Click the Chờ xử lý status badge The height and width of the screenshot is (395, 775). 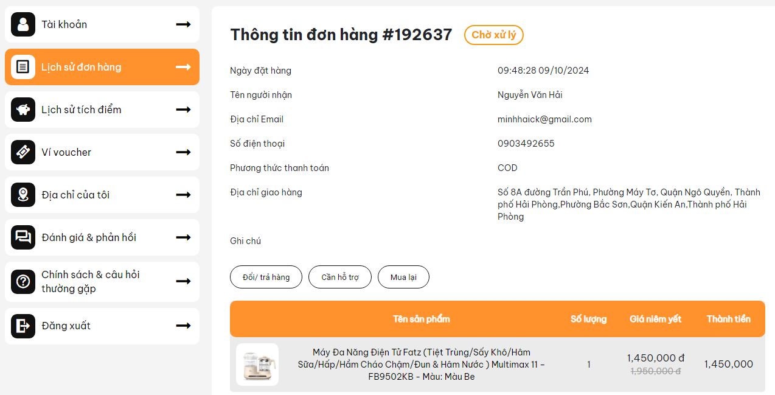click(x=493, y=35)
